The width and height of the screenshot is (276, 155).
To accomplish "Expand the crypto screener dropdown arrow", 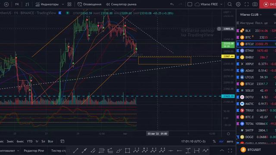I will tap(18, 151).
